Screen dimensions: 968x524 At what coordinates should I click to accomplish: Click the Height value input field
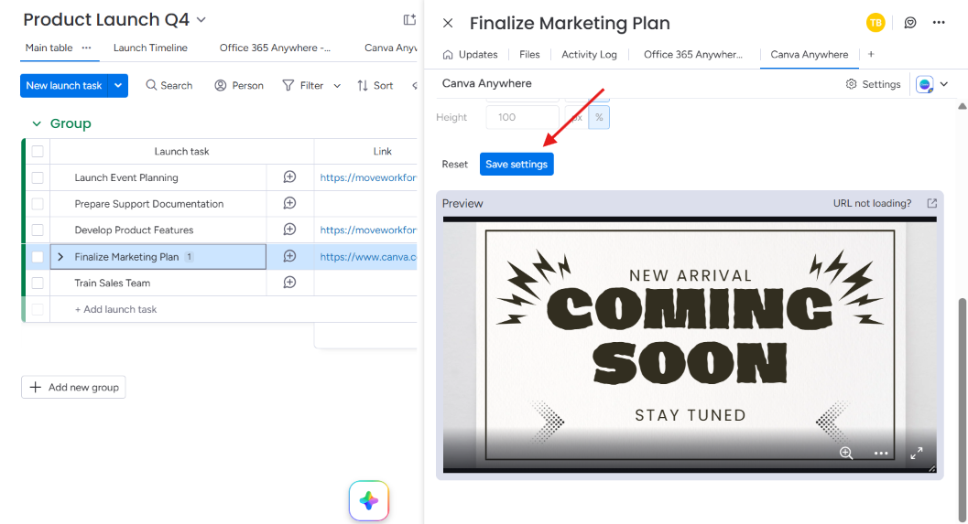pos(522,117)
